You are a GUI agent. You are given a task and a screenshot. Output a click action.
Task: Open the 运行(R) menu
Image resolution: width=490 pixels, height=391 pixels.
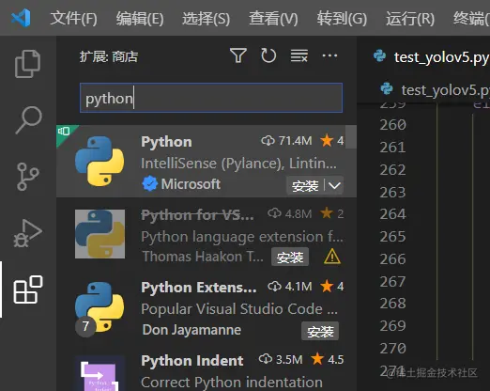click(410, 18)
